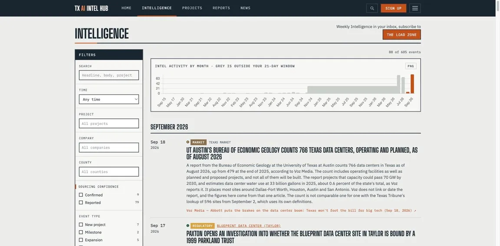This screenshot has height=246, width=500.
Task: Open the Projects nav item
Action: [x=192, y=8]
